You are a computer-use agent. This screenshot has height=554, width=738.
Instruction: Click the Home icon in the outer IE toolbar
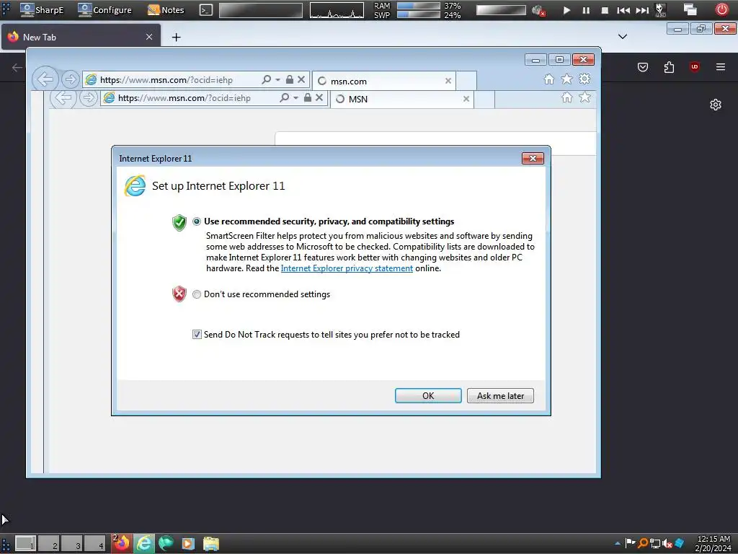(x=548, y=79)
